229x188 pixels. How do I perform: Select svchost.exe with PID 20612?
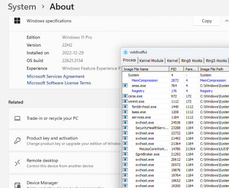click(145, 159)
